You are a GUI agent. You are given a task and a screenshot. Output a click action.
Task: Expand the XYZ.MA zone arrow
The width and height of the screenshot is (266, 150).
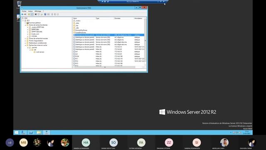pos(28,36)
